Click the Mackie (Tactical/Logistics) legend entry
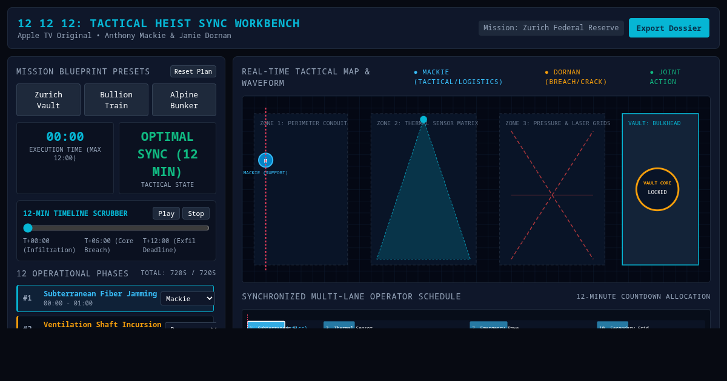 pos(459,77)
